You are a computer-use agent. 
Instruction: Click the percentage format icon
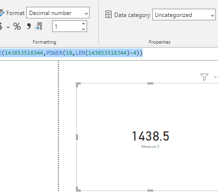pyautogui.click(x=17, y=26)
